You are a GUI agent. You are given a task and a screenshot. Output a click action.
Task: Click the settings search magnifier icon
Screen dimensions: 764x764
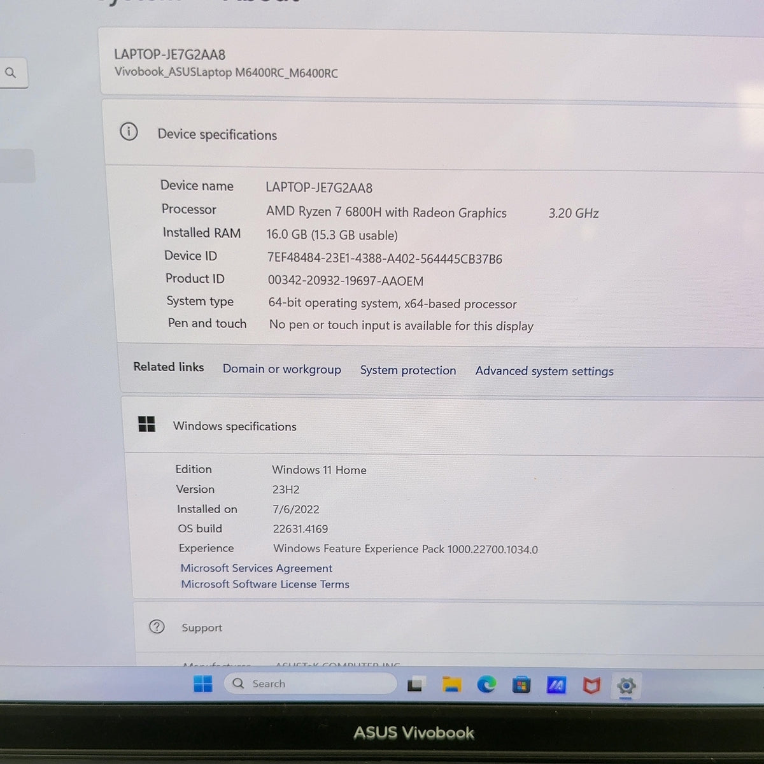coord(11,73)
